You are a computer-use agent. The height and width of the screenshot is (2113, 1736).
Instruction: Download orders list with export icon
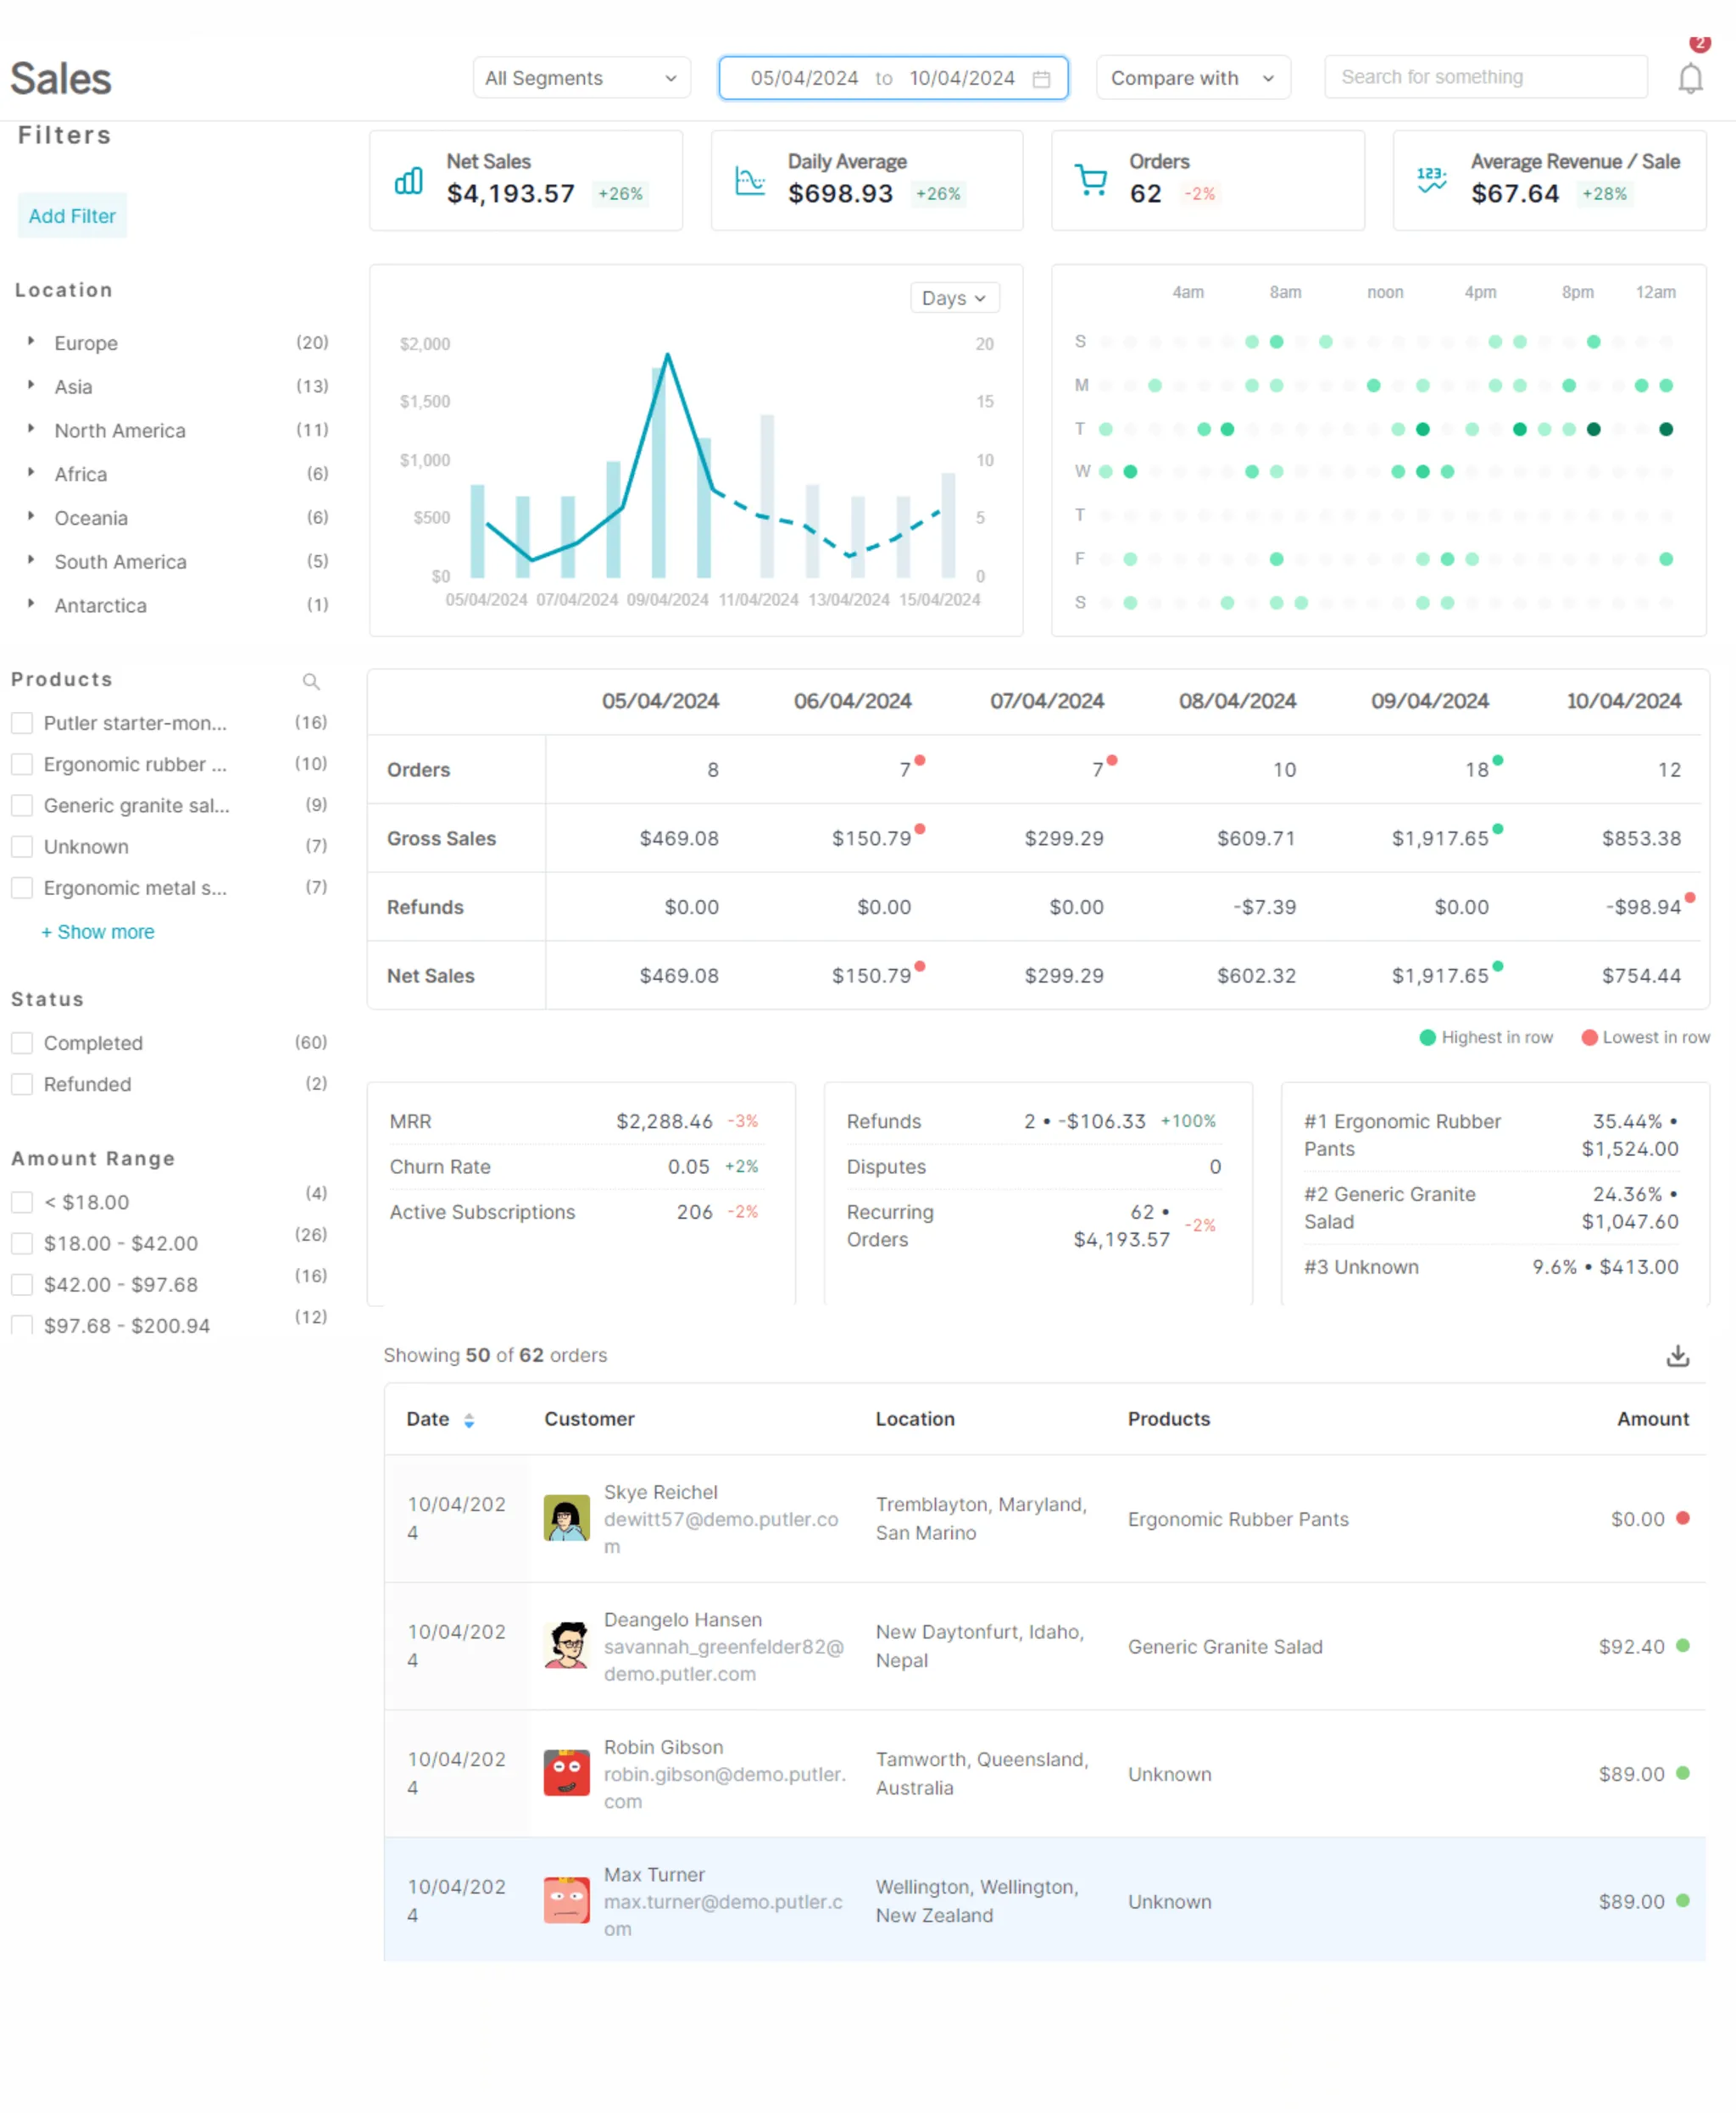pyautogui.click(x=1677, y=1355)
